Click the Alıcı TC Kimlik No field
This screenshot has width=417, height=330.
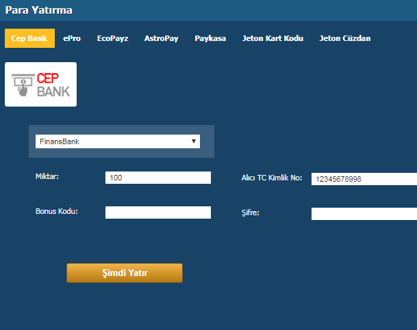click(364, 179)
